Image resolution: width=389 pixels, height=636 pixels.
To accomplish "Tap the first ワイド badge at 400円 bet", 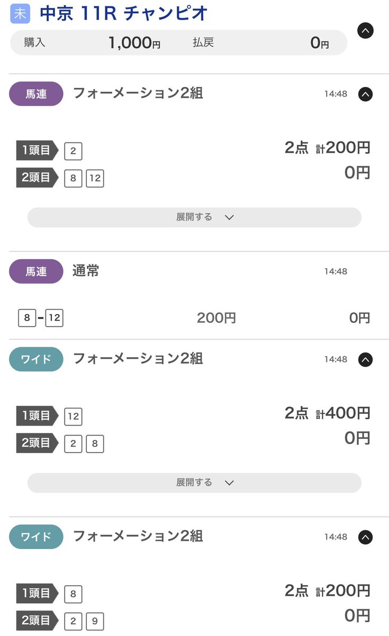I will click(36, 360).
